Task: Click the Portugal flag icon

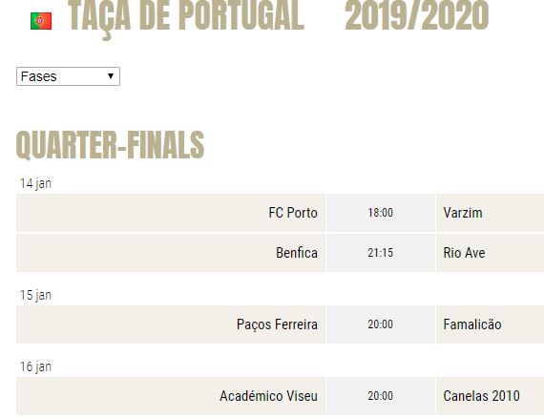Action: pyautogui.click(x=41, y=21)
